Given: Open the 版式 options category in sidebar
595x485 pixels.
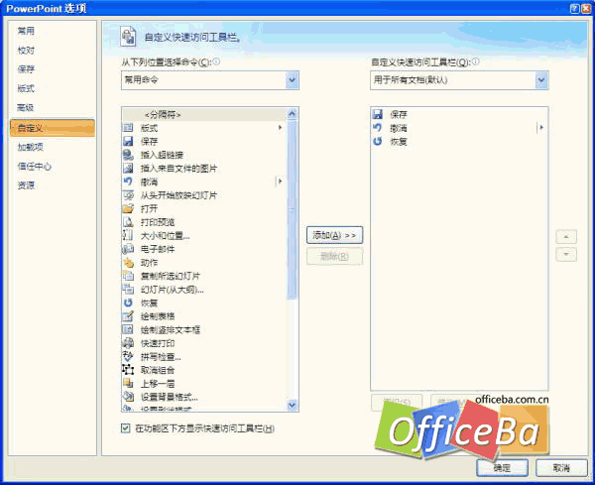Looking at the screenshot, I should coord(26,88).
